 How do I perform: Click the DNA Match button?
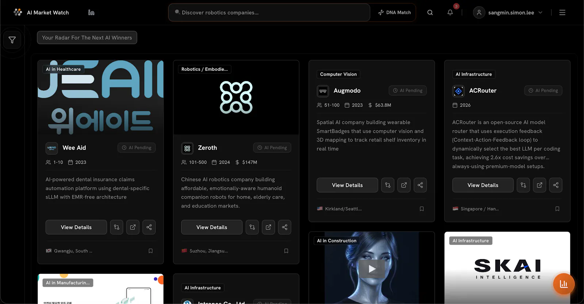tap(394, 12)
